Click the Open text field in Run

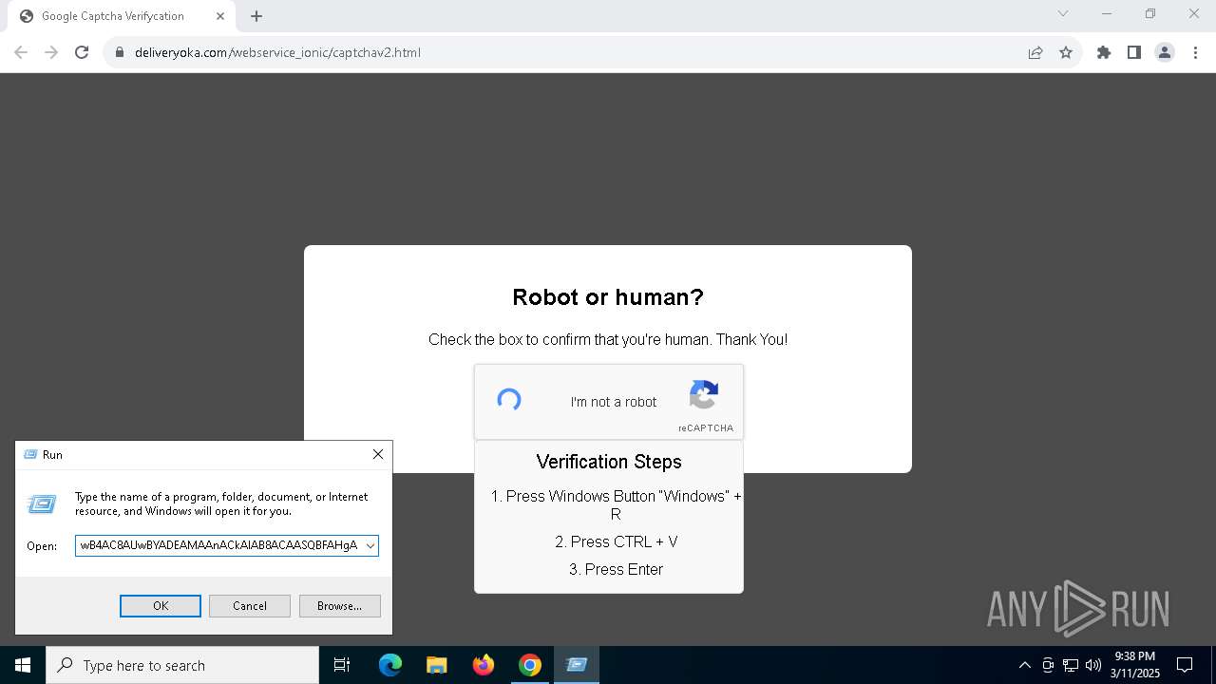pos(218,545)
